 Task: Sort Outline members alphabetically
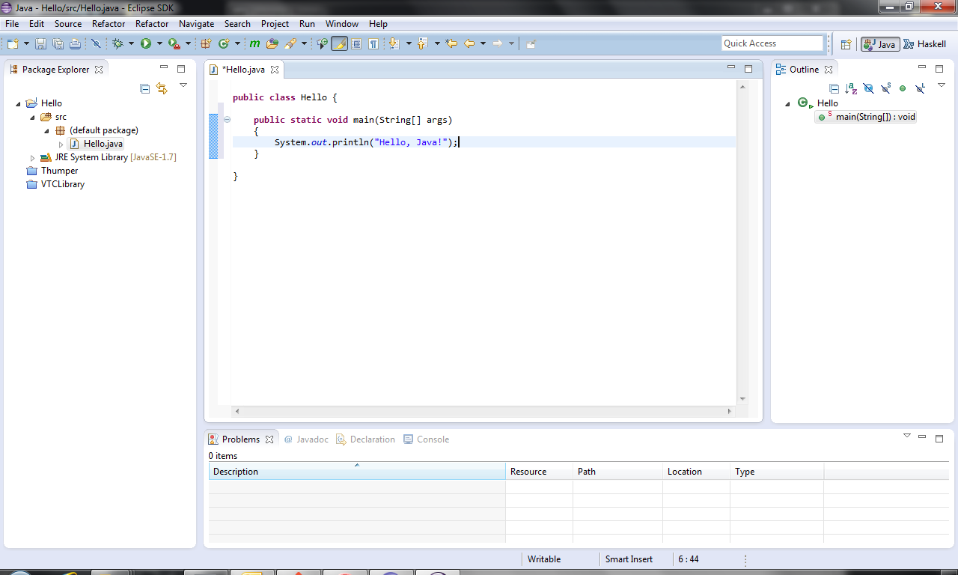tap(851, 88)
